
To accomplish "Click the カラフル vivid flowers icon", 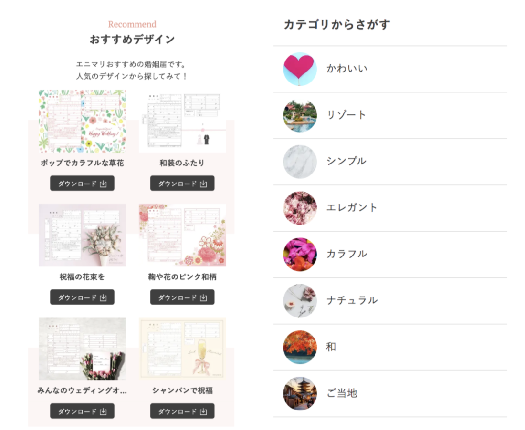I will point(300,255).
